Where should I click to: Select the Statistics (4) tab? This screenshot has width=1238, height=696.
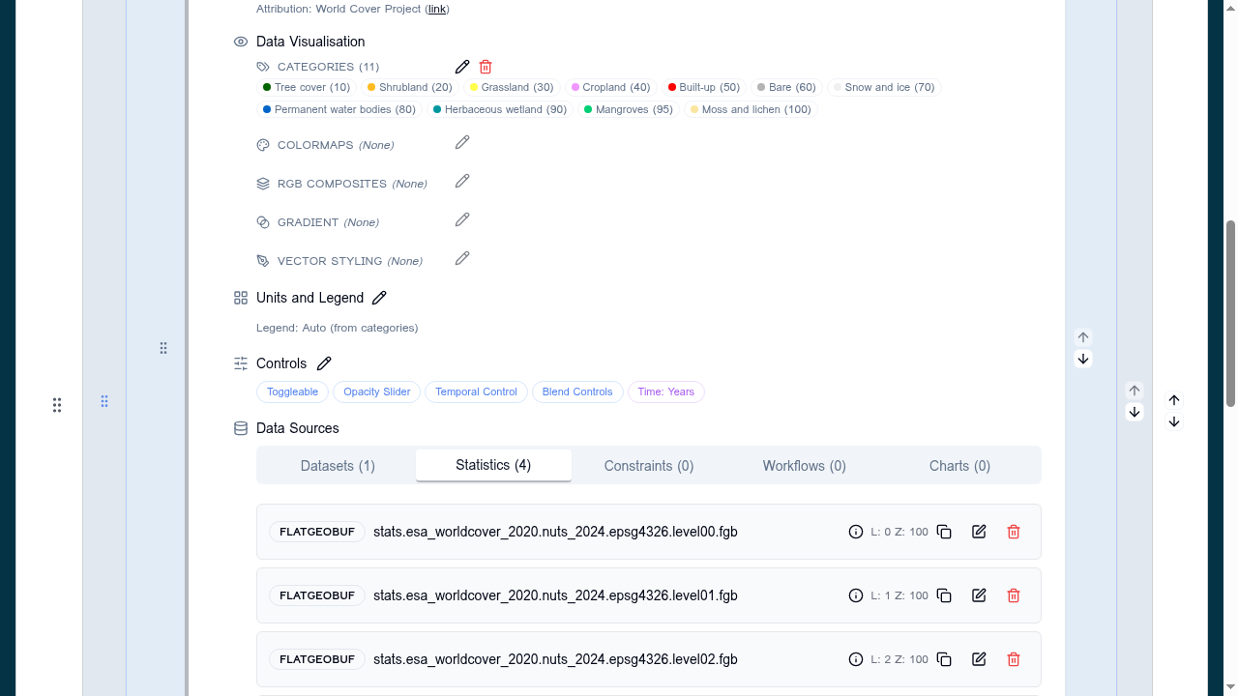point(493,465)
